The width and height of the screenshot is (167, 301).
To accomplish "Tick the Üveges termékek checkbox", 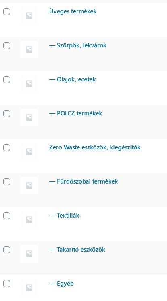I will 7,12.
